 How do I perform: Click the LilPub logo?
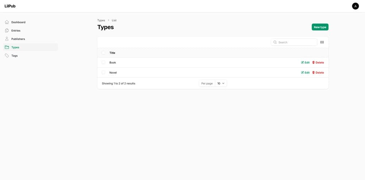pyautogui.click(x=10, y=6)
